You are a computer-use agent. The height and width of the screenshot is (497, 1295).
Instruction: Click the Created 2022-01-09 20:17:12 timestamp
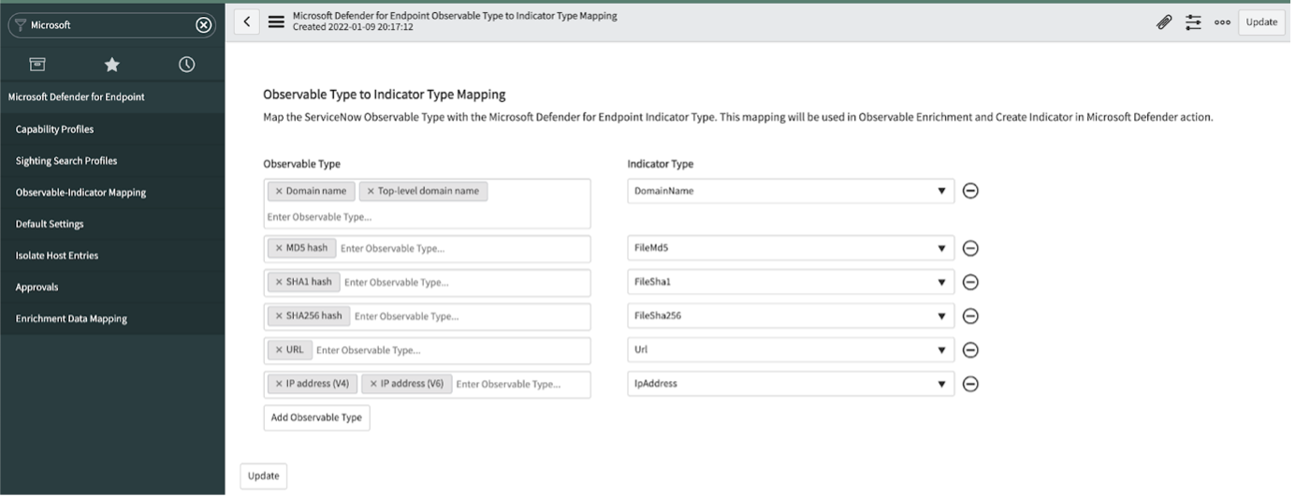pyautogui.click(x=353, y=27)
